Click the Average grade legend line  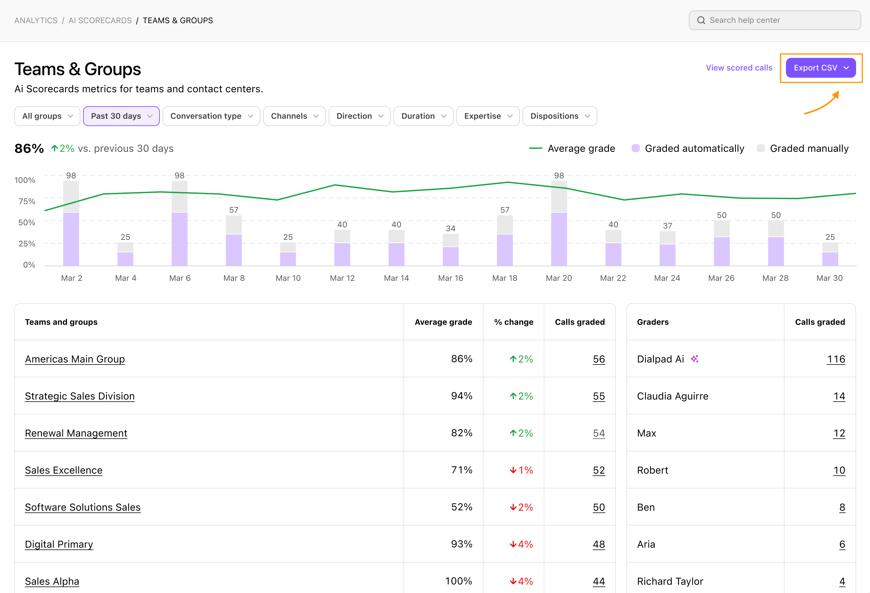coord(535,148)
